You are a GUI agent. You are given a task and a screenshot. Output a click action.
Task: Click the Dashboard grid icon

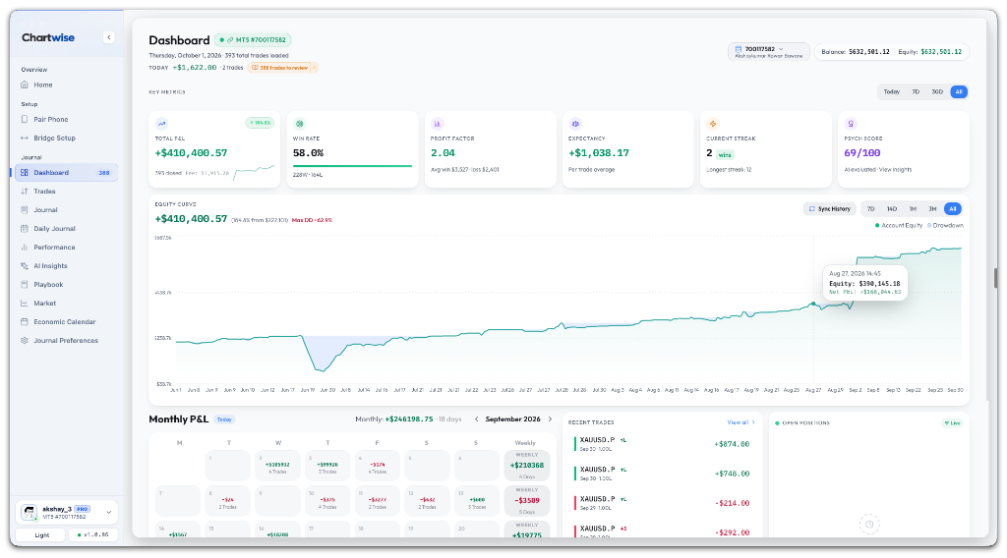coord(25,173)
